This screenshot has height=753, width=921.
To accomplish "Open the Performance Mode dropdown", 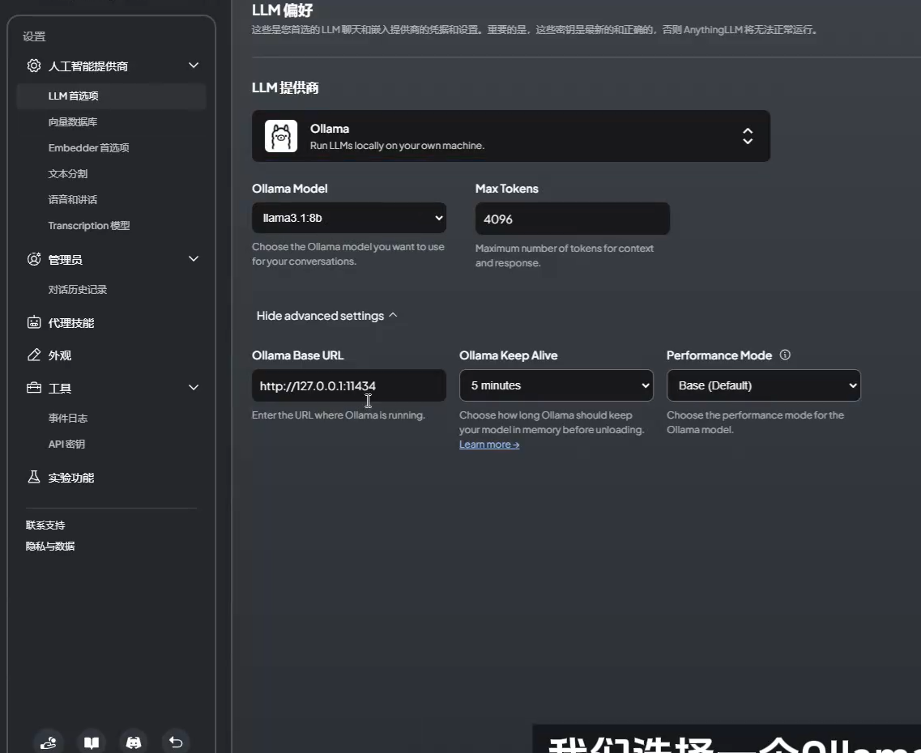I will coord(764,385).
